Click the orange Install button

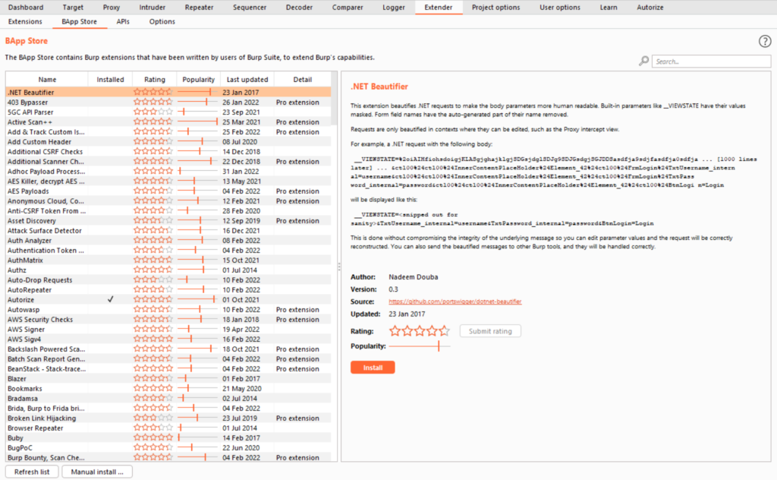[373, 368]
